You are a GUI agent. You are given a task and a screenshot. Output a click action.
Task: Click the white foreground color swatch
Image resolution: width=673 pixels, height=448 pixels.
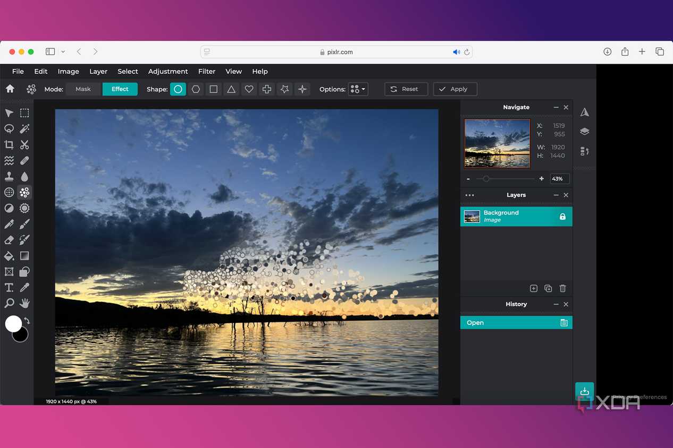point(13,323)
